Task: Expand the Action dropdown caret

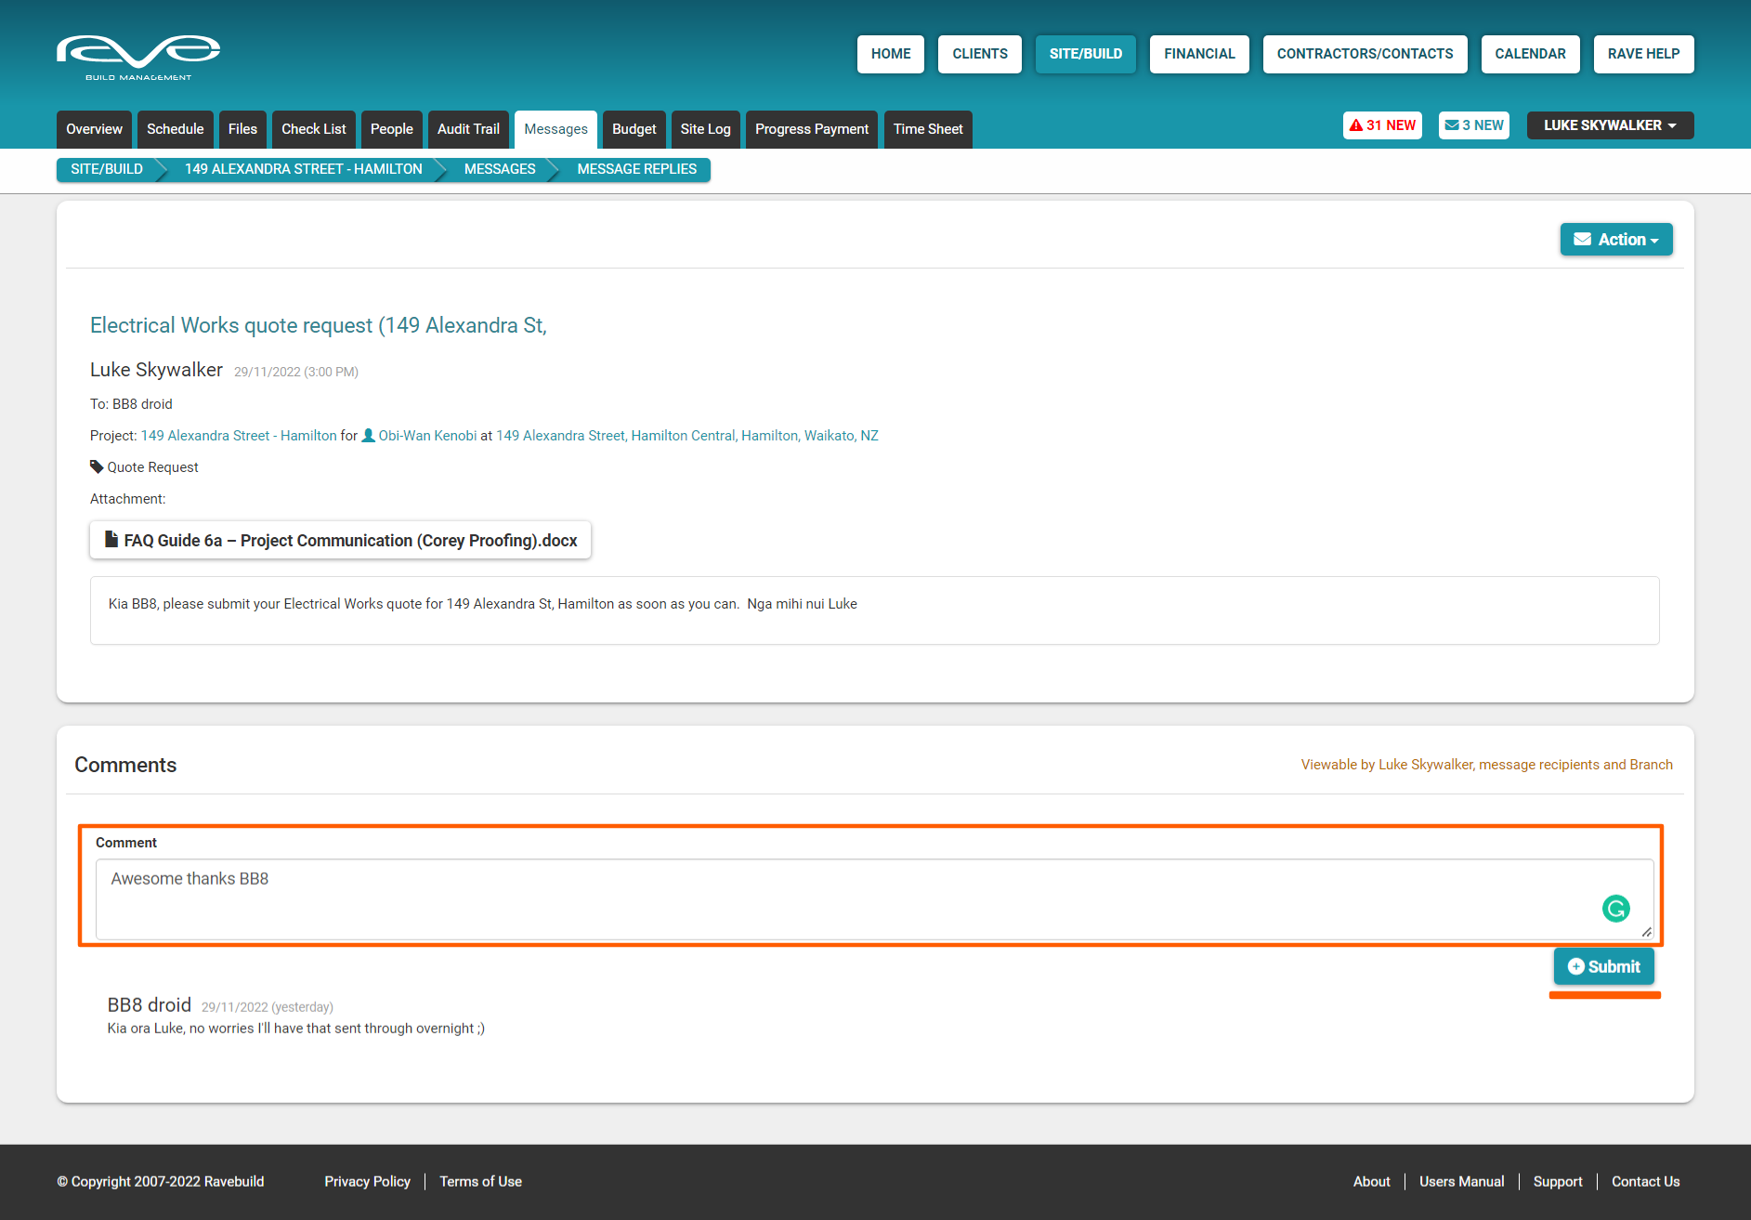Action: pos(1654,241)
